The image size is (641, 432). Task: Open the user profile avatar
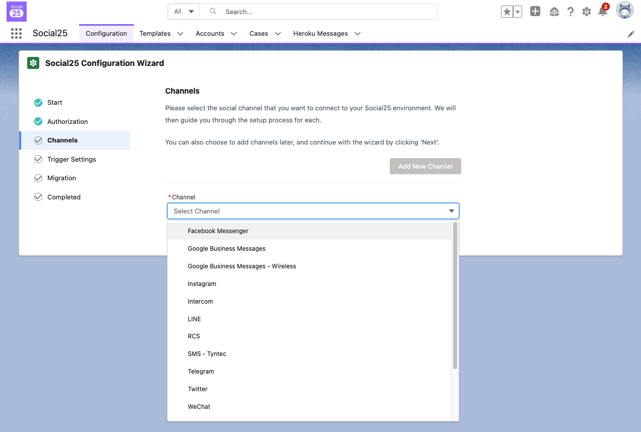[x=624, y=11]
